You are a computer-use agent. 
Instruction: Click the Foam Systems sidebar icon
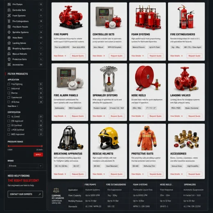pos(9,16)
